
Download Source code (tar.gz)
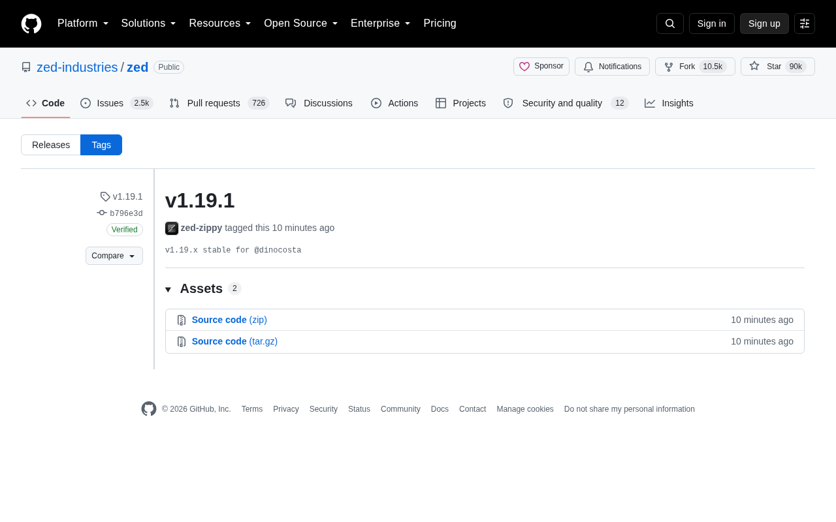click(x=234, y=341)
